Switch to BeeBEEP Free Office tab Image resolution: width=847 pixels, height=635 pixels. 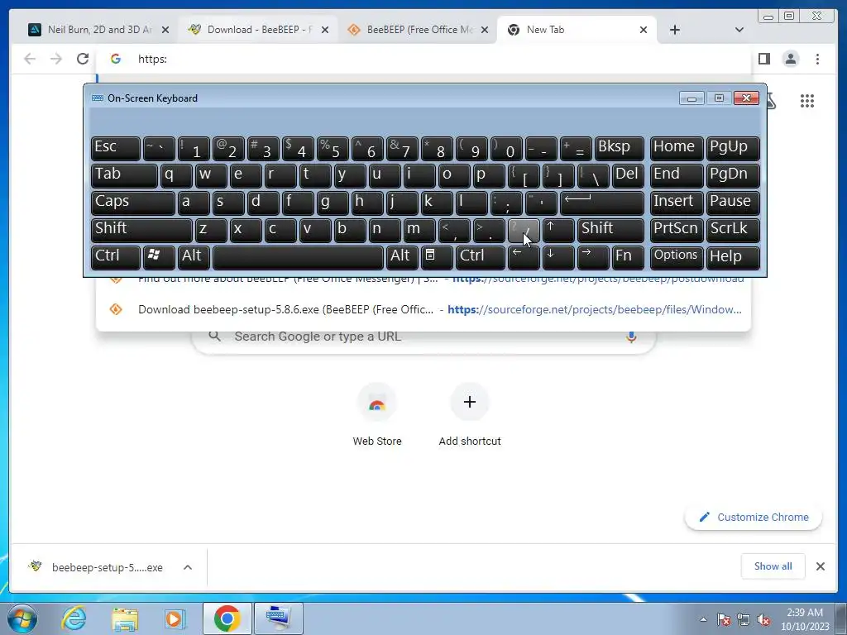tap(418, 30)
